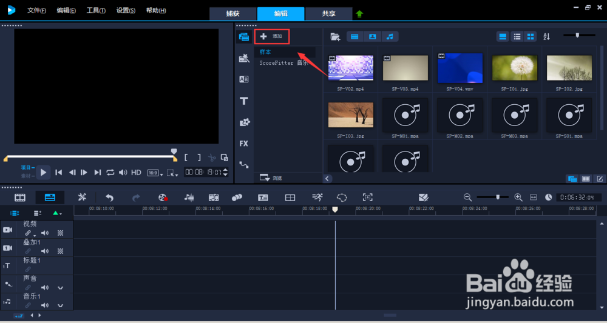Sort library clips icon
Viewport: 607px width, 323px height.
[x=547, y=37]
